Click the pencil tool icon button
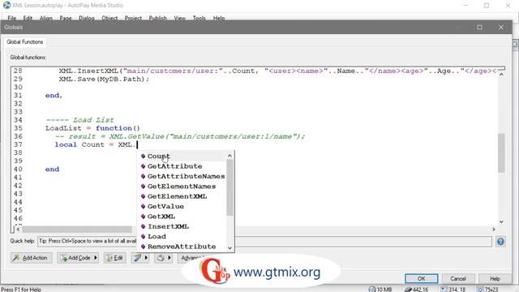The width and height of the screenshot is (519, 292). 137,258
